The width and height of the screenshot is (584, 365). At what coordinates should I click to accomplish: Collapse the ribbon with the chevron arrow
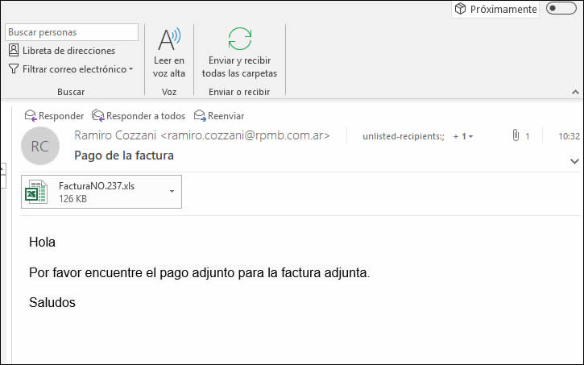pos(575,92)
